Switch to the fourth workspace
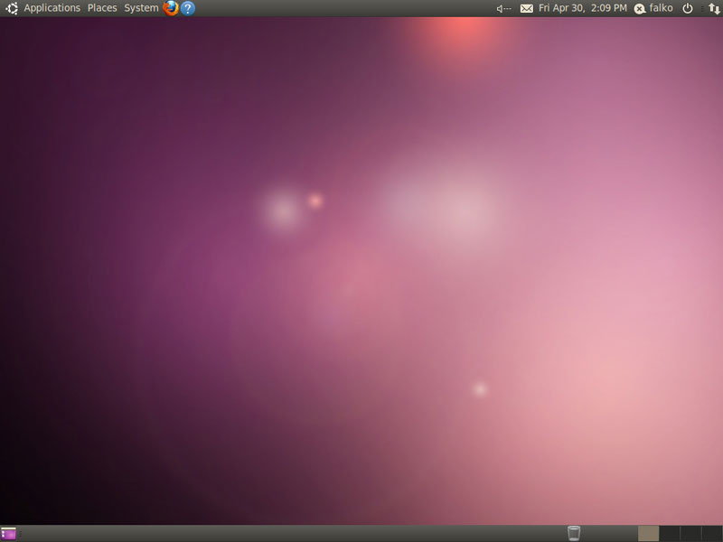723x542 pixels. click(712, 534)
